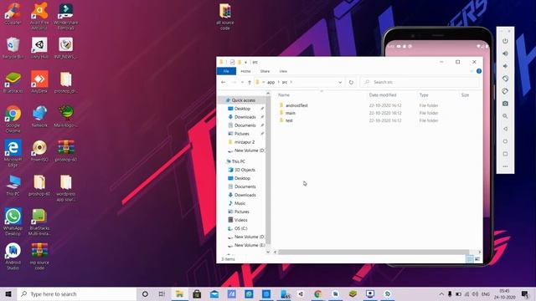Click chevron after 'app' in breadcrumb
The image size is (536, 301).
(279, 82)
